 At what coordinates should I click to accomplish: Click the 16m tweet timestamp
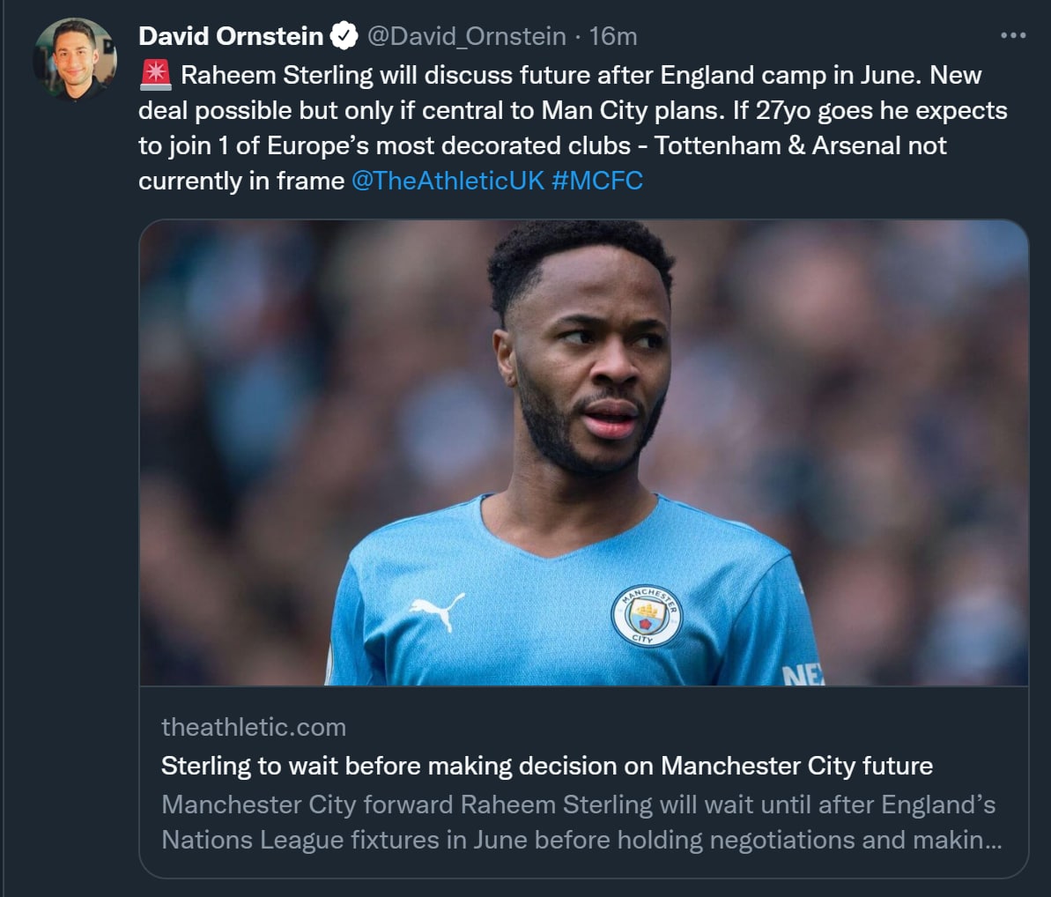point(613,36)
